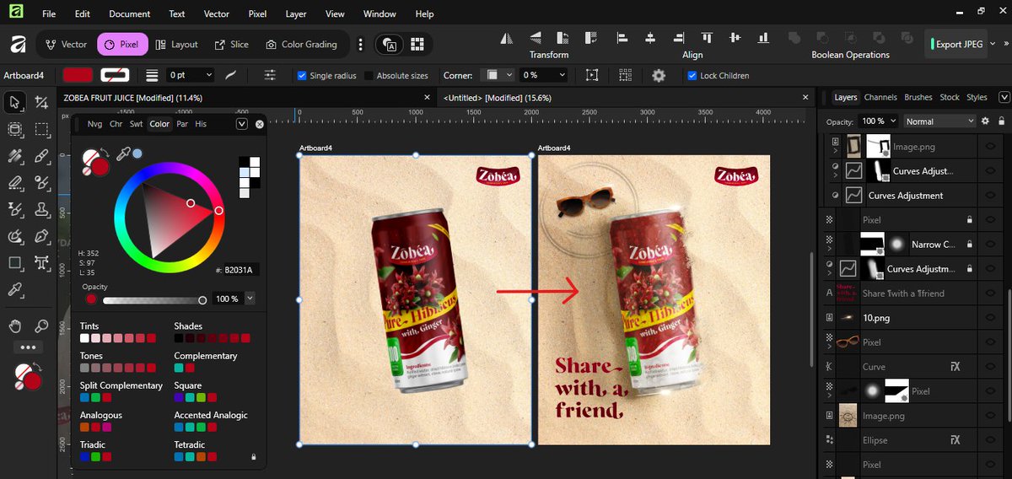This screenshot has width=1012, height=479.
Task: Open the gear settings in context toolbar
Action: (659, 75)
